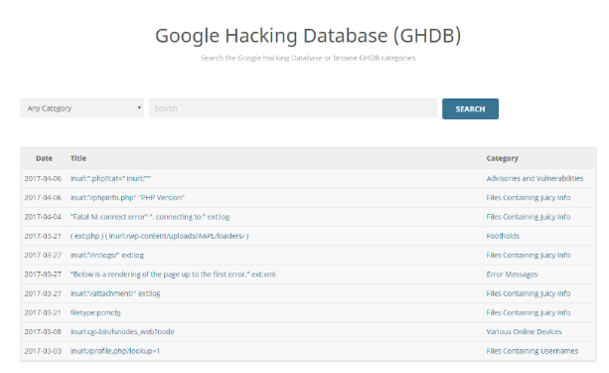
Task: Open the inurl:".php?cat=" dork entry
Action: pos(110,178)
